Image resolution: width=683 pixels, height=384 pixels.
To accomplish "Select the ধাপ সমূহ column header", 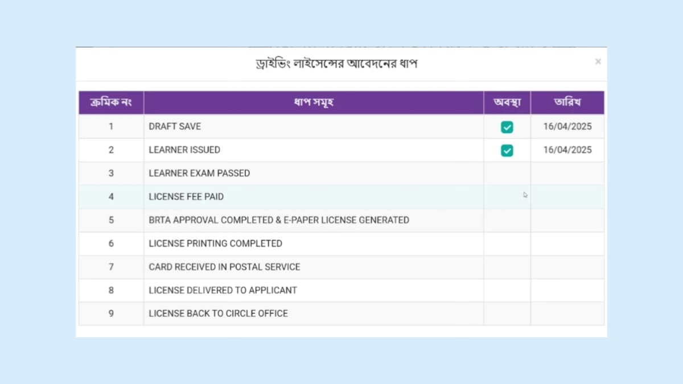I will coord(314,102).
